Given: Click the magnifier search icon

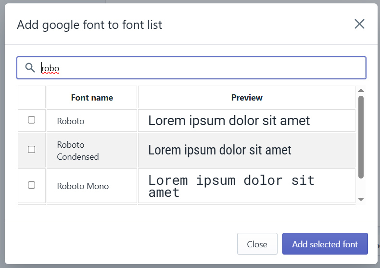Looking at the screenshot, I should click(30, 68).
